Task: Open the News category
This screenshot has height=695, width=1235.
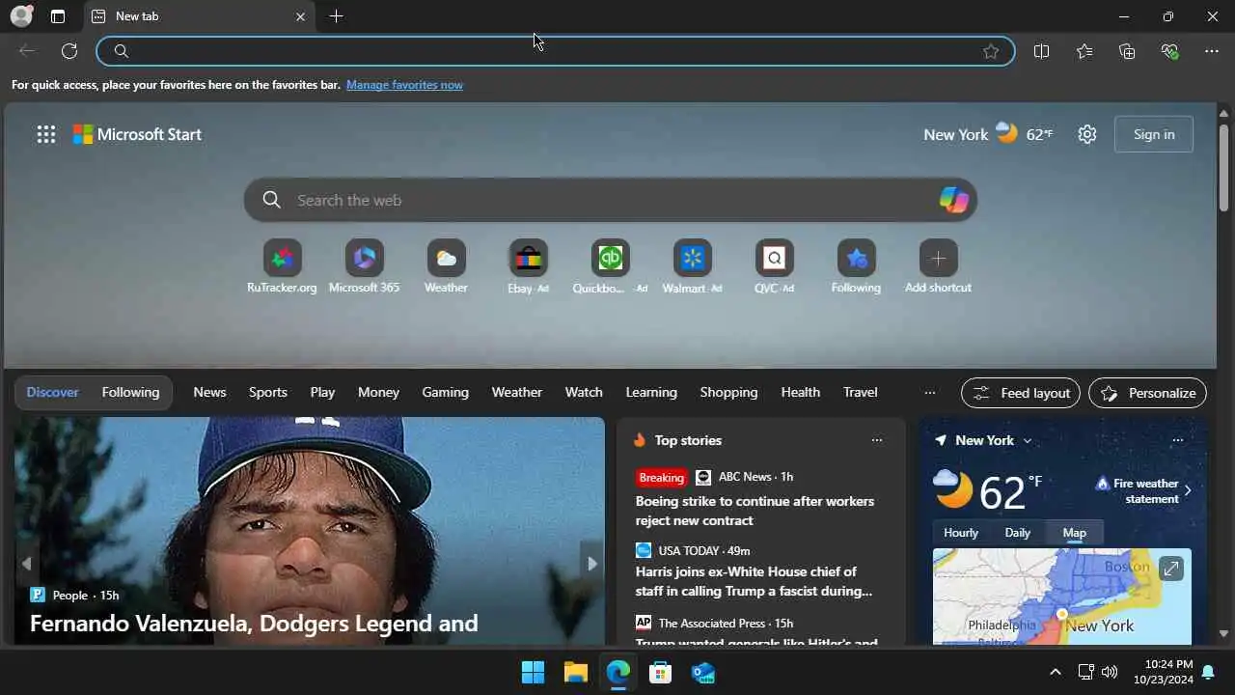Action: [x=209, y=392]
